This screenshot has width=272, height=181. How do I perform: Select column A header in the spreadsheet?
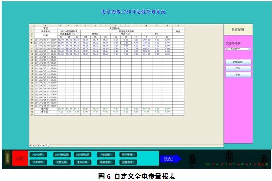point(45,26)
